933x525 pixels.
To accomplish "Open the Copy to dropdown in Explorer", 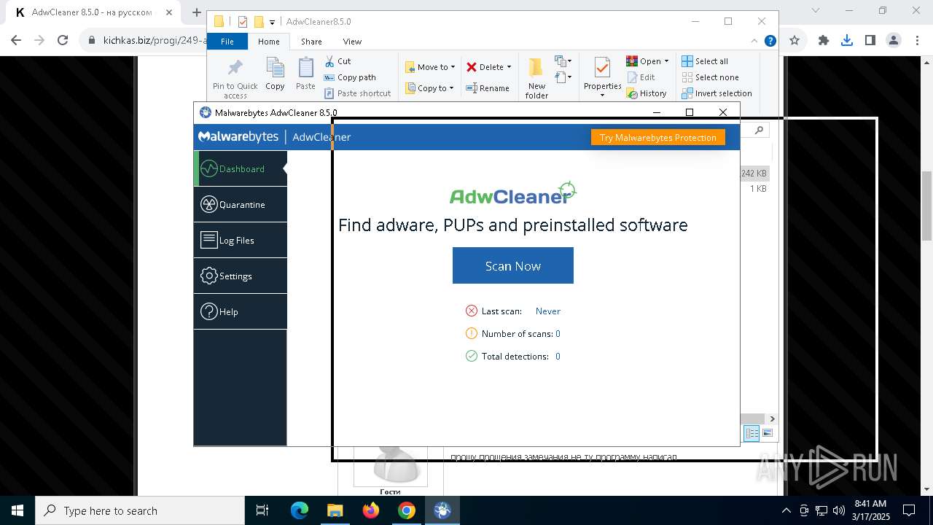I will (430, 88).
